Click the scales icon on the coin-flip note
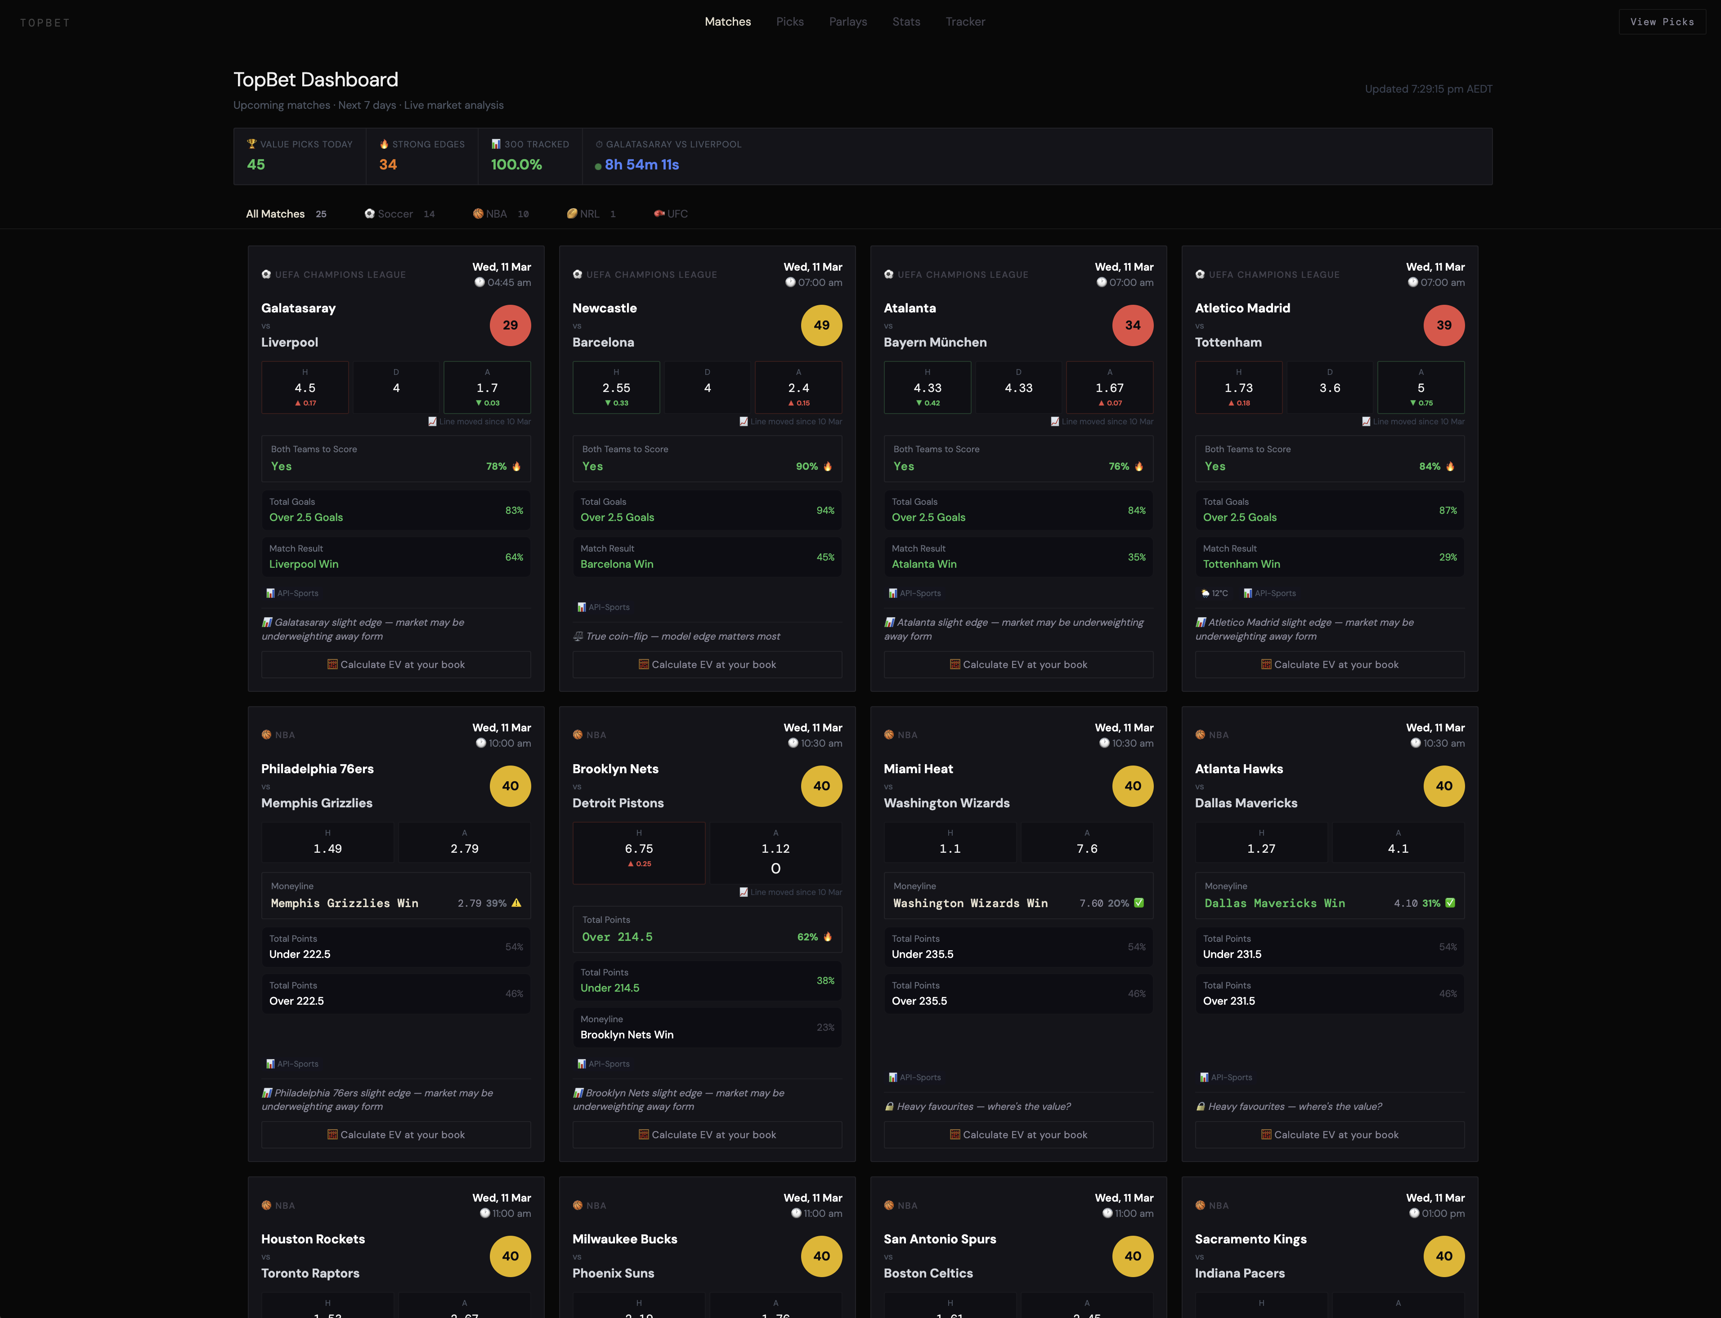This screenshot has height=1318, width=1721. click(578, 636)
